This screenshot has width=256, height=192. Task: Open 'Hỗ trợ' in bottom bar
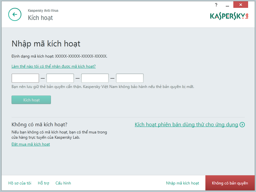[x=43, y=183]
